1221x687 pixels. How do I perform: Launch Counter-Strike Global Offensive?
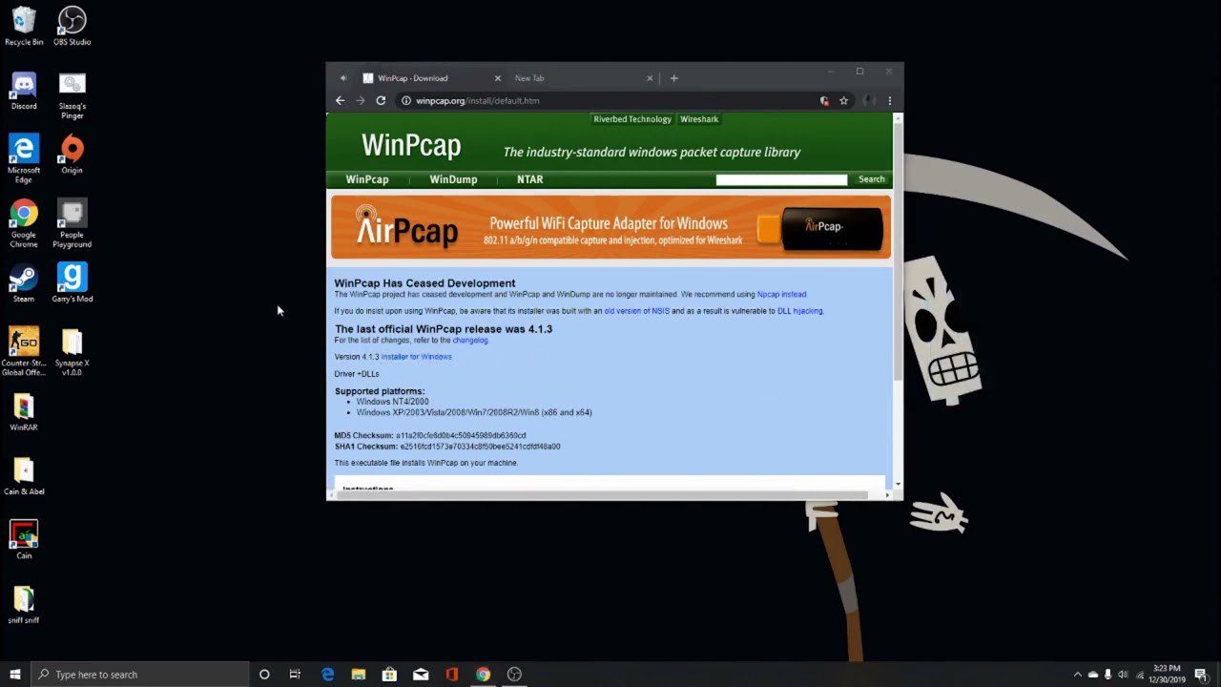(24, 342)
